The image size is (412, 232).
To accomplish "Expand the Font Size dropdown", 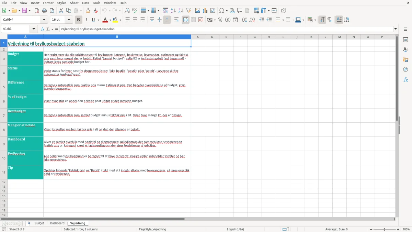I will 69,20.
